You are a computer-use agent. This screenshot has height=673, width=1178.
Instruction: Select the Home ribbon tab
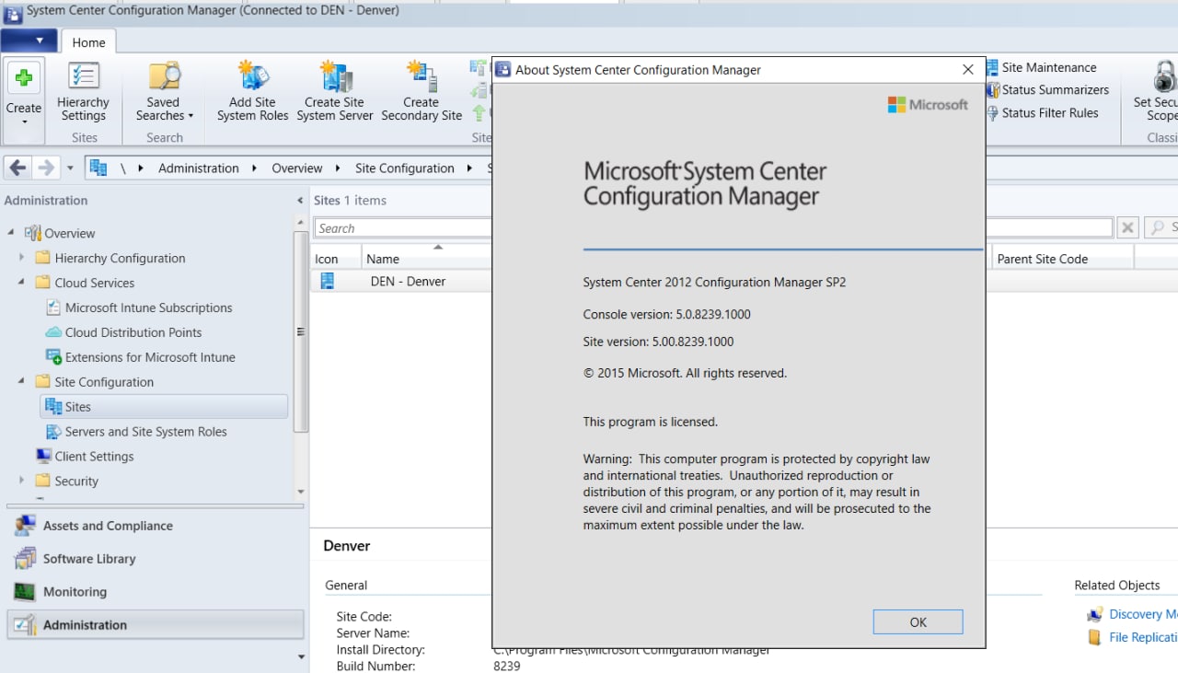[x=88, y=42]
